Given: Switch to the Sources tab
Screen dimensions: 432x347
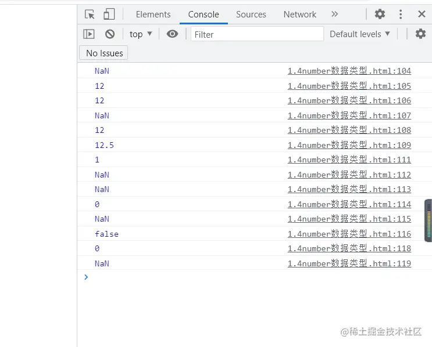Looking at the screenshot, I should click(251, 15).
